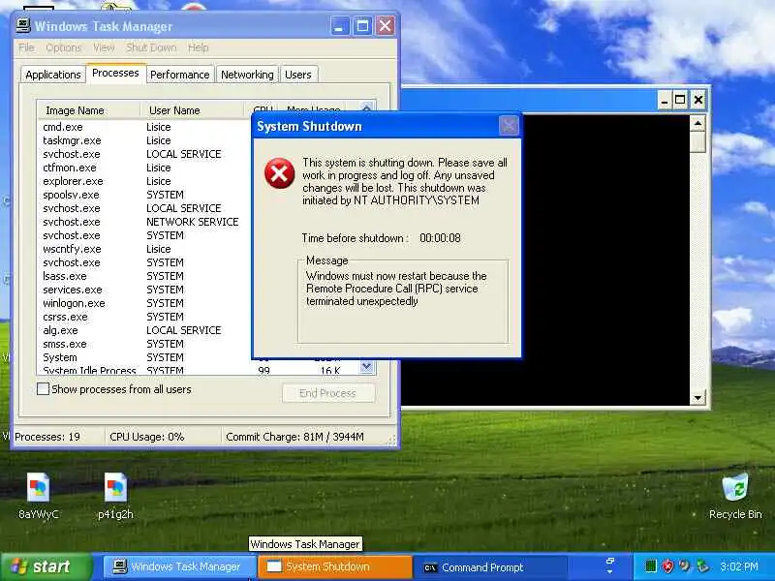Select the System Shutdown taskbar button
This screenshot has height=581, width=775.
(335, 566)
